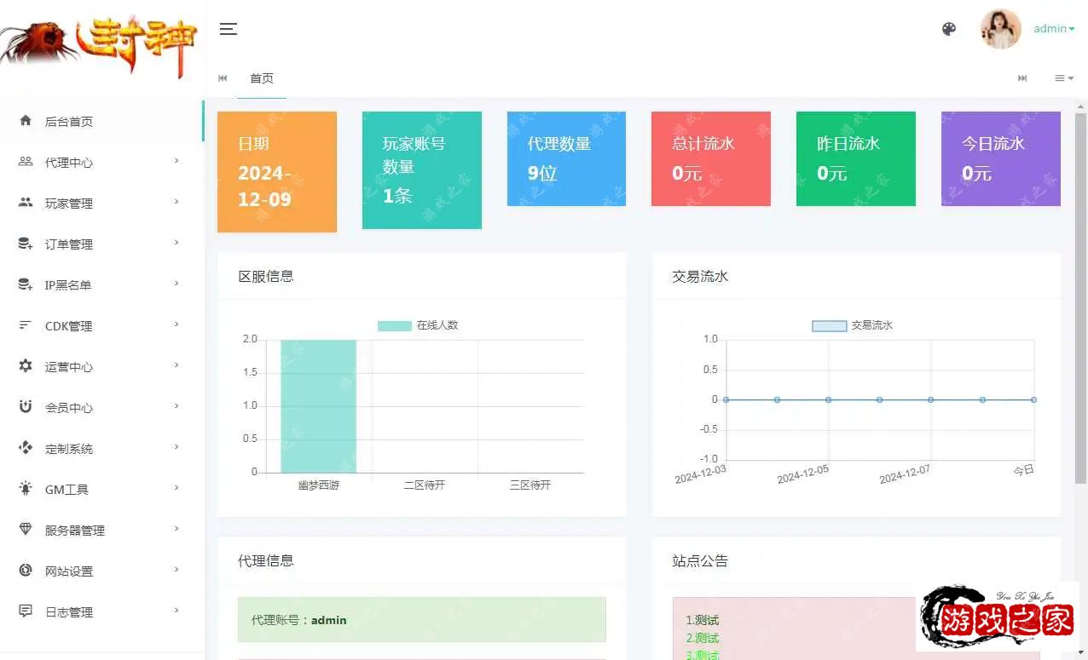Expand the 代理中心 submenu
The height and width of the screenshot is (660, 1088).
(x=102, y=162)
